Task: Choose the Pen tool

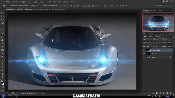Action: click(x=2, y=60)
